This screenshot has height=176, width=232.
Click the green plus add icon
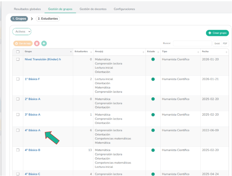(x=44, y=43)
